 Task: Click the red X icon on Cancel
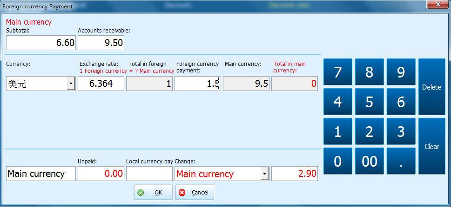[x=182, y=192]
